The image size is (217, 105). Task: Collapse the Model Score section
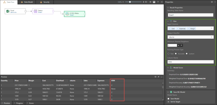[x=168, y=67]
